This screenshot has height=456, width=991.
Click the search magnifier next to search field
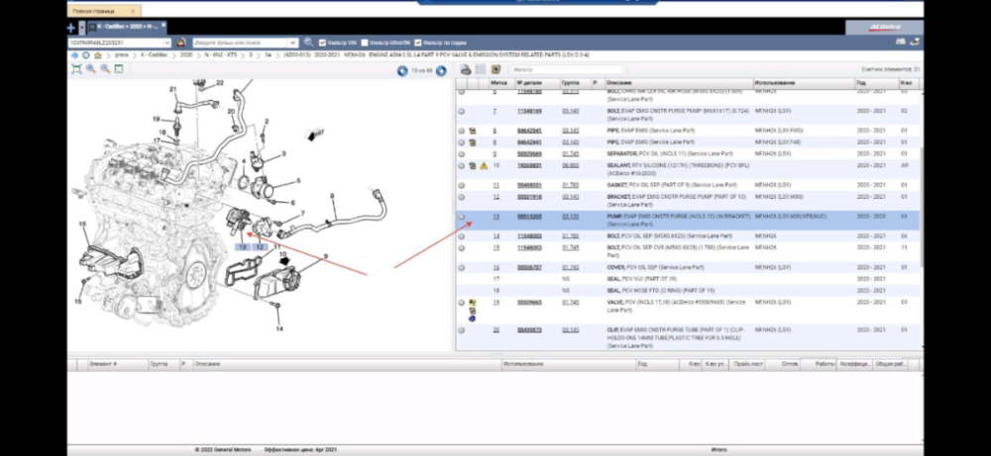coord(308,43)
